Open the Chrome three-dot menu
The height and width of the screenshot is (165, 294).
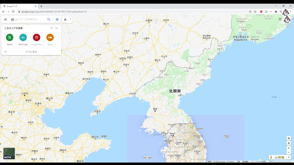[291, 12]
